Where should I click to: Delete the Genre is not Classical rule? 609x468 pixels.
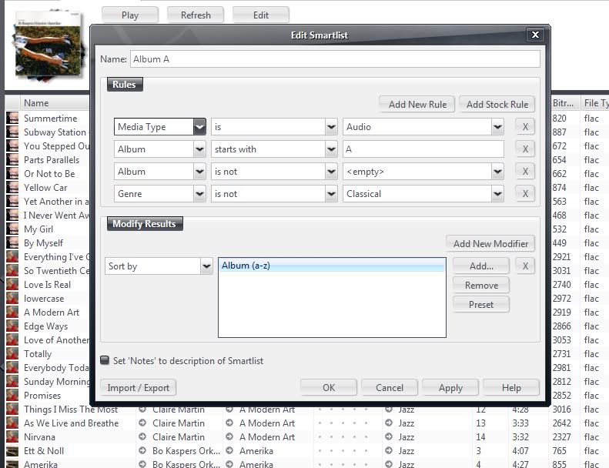click(x=525, y=194)
